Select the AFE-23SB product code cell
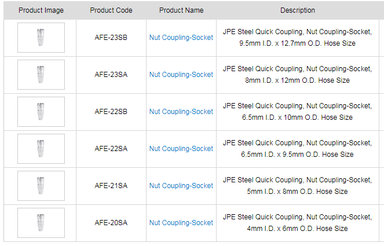 [x=111, y=38]
